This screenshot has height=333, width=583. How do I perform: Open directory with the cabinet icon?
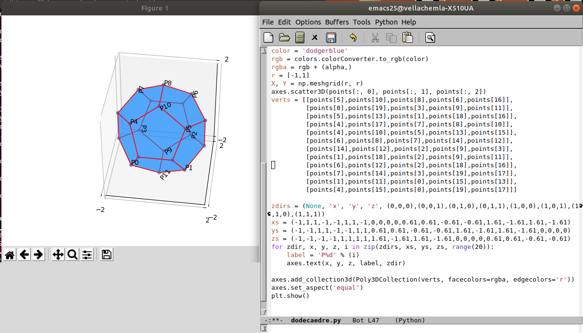point(300,37)
